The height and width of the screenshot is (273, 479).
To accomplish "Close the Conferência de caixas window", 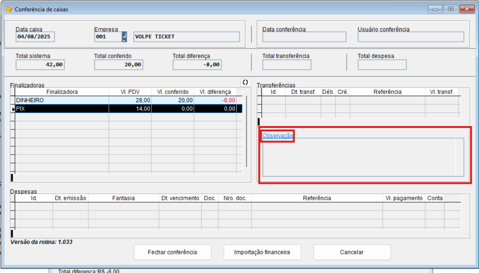I will pyautogui.click(x=467, y=9).
